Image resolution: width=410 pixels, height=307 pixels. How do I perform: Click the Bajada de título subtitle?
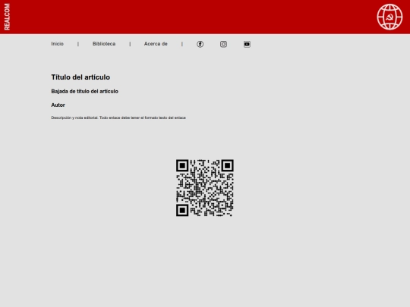[85, 92]
